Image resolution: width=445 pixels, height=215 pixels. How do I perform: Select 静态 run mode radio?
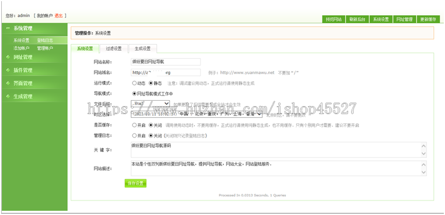tap(150, 83)
